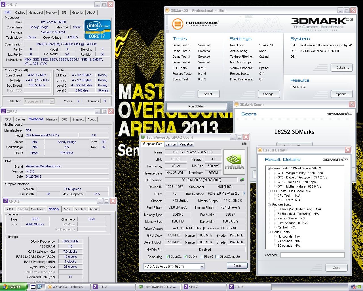Collapse the Feature Tests tree node
Viewport: 363px width, 291px height.
(x=269, y=205)
